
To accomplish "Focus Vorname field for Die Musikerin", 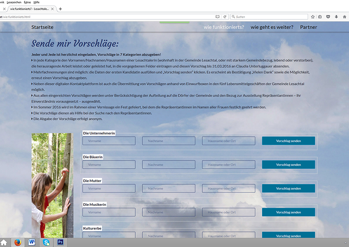I will coord(109,212).
